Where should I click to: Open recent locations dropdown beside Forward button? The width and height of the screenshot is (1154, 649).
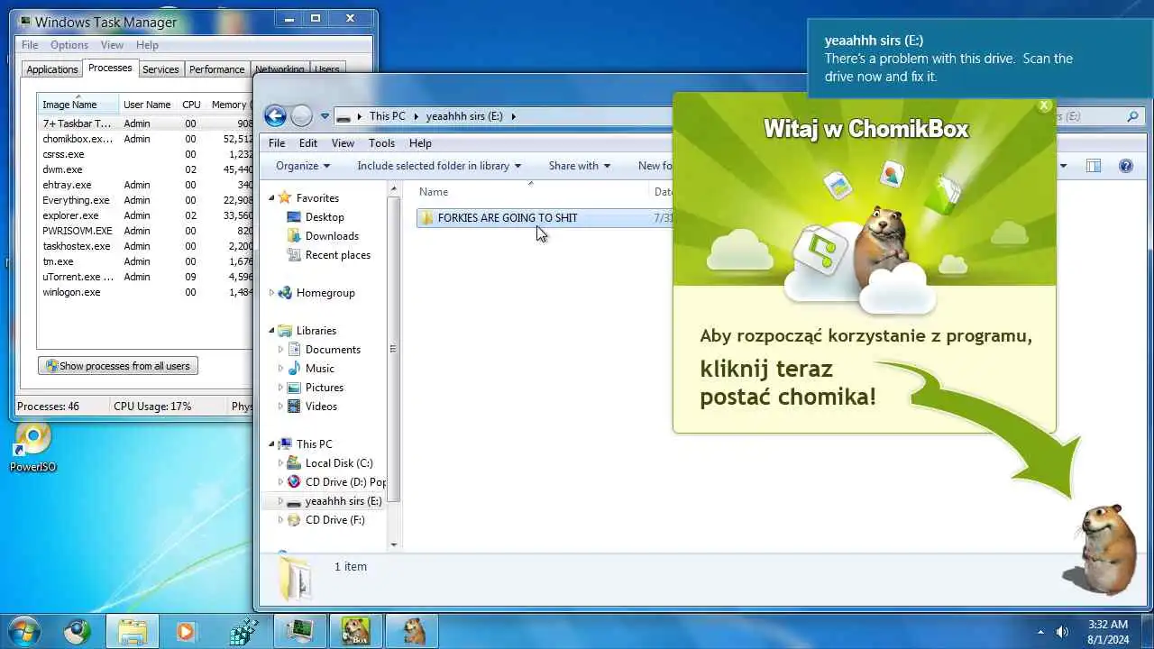point(325,116)
